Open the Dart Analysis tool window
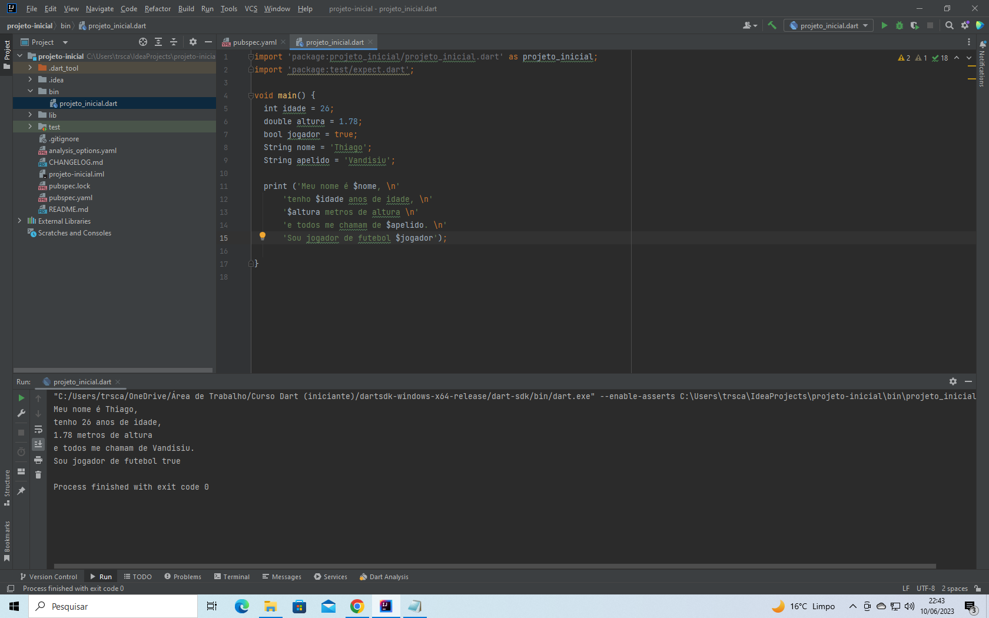This screenshot has height=618, width=989. 384,577
